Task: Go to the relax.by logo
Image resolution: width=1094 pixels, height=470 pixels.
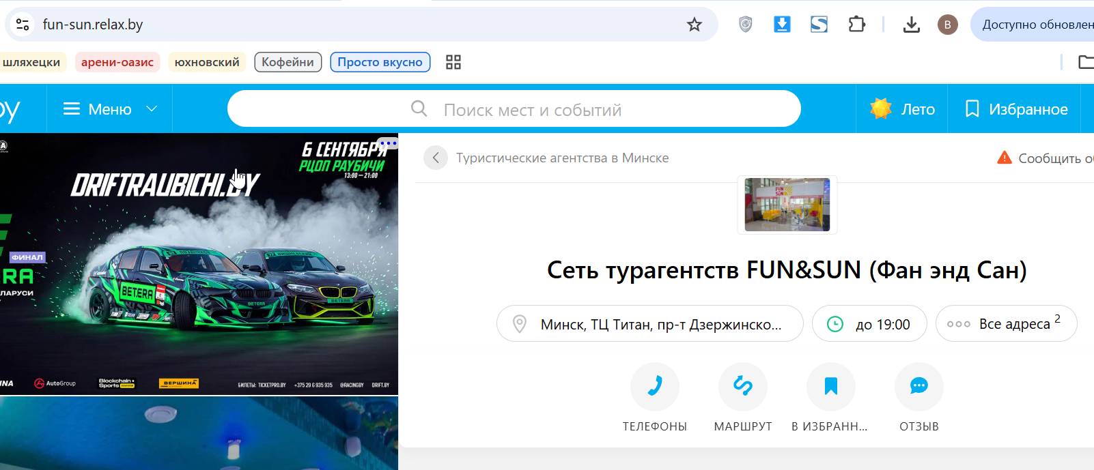Action: 10,110
